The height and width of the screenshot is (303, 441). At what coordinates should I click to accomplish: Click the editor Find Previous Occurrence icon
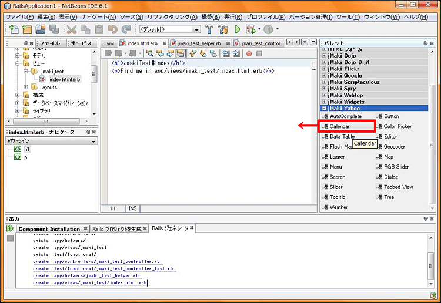point(160,53)
